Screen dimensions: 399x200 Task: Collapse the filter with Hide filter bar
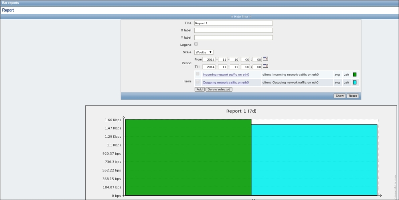click(241, 17)
